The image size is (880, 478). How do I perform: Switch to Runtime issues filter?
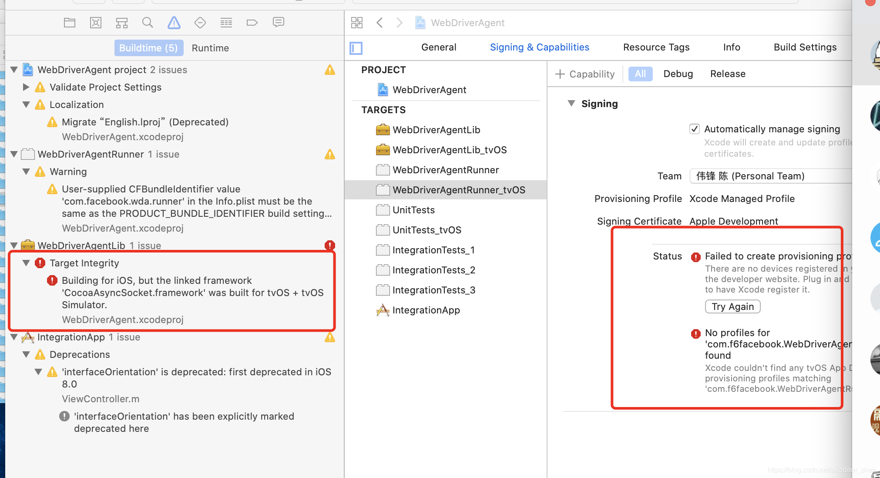(210, 48)
